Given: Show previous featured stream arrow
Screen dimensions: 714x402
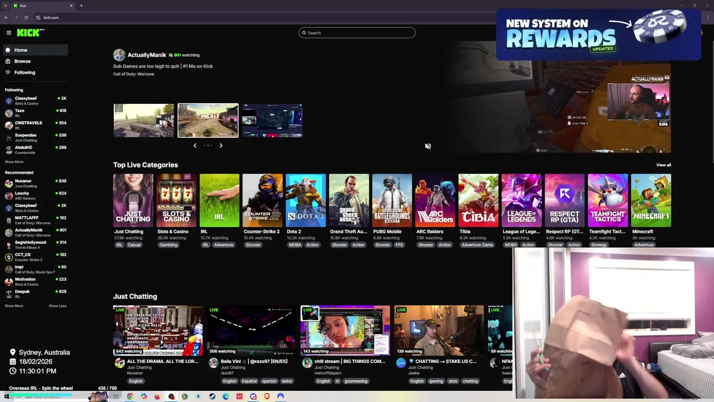Looking at the screenshot, I should click(x=195, y=145).
